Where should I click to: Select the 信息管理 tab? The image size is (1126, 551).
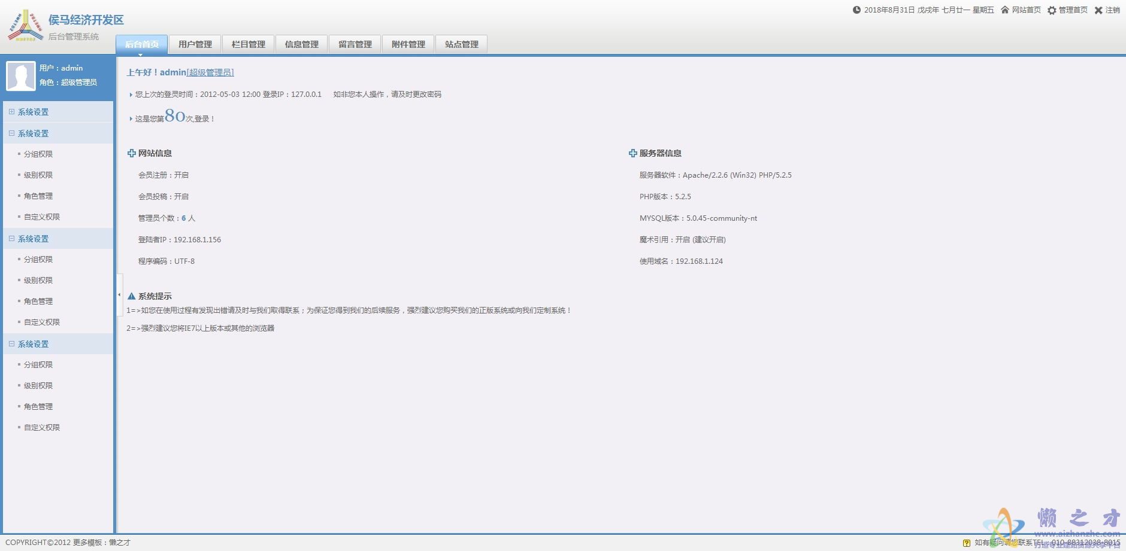pos(302,44)
